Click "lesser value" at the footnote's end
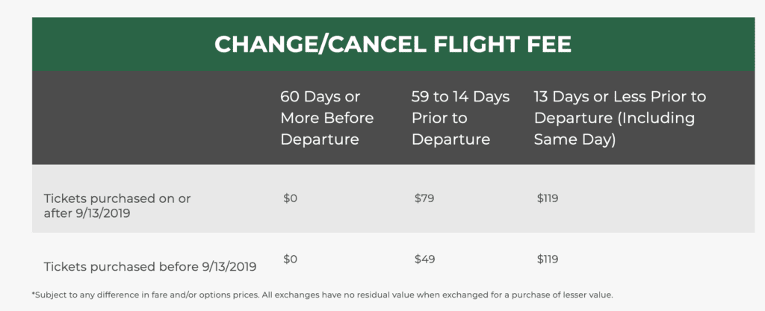 (587, 295)
